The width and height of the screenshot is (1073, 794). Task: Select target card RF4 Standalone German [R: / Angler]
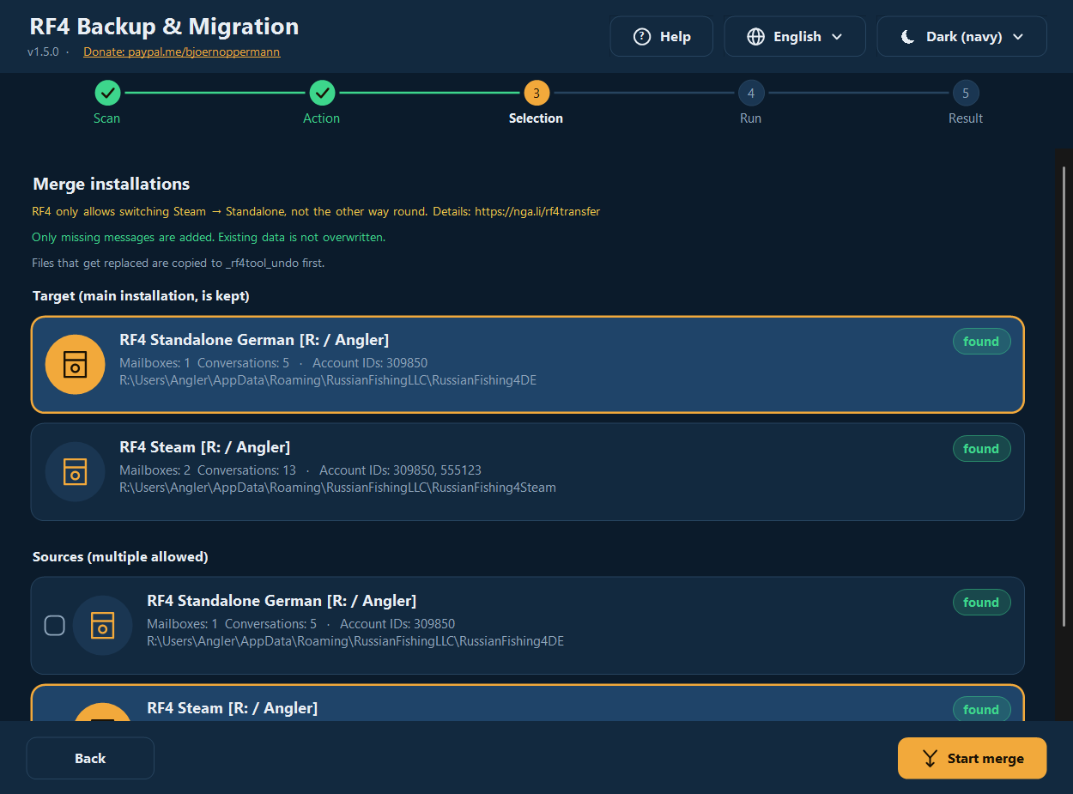pos(527,364)
